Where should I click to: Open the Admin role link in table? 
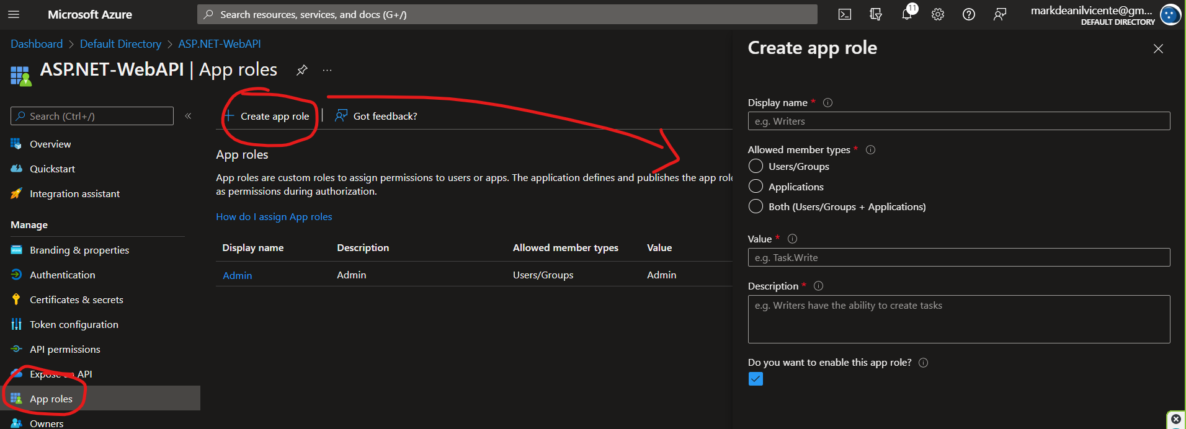(237, 275)
